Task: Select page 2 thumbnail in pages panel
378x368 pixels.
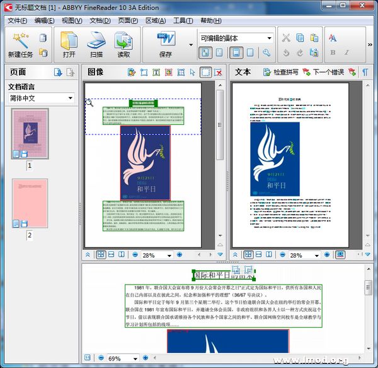Action: (x=30, y=203)
